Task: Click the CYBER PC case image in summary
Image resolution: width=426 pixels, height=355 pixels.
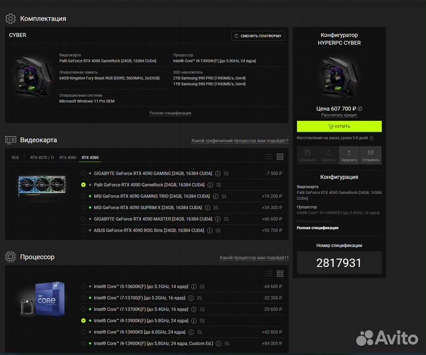Action: pos(32,77)
